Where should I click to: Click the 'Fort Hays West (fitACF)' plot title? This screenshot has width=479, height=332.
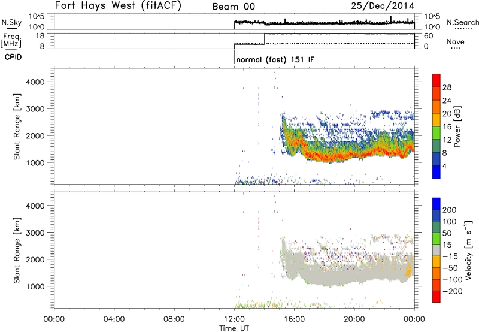[x=118, y=5]
